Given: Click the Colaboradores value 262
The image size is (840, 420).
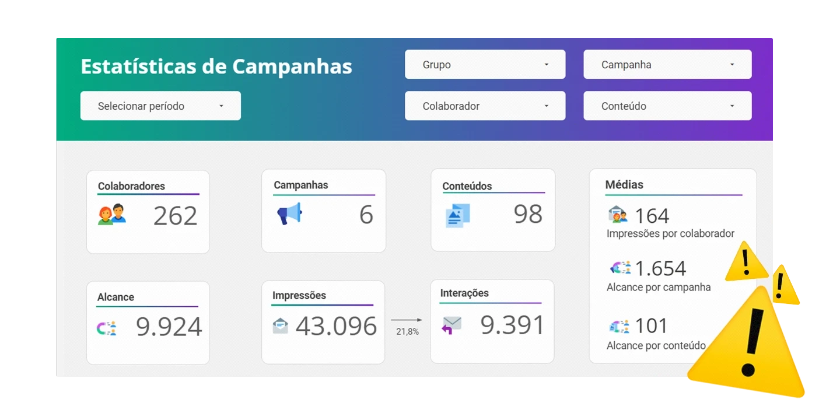Looking at the screenshot, I should tap(176, 216).
